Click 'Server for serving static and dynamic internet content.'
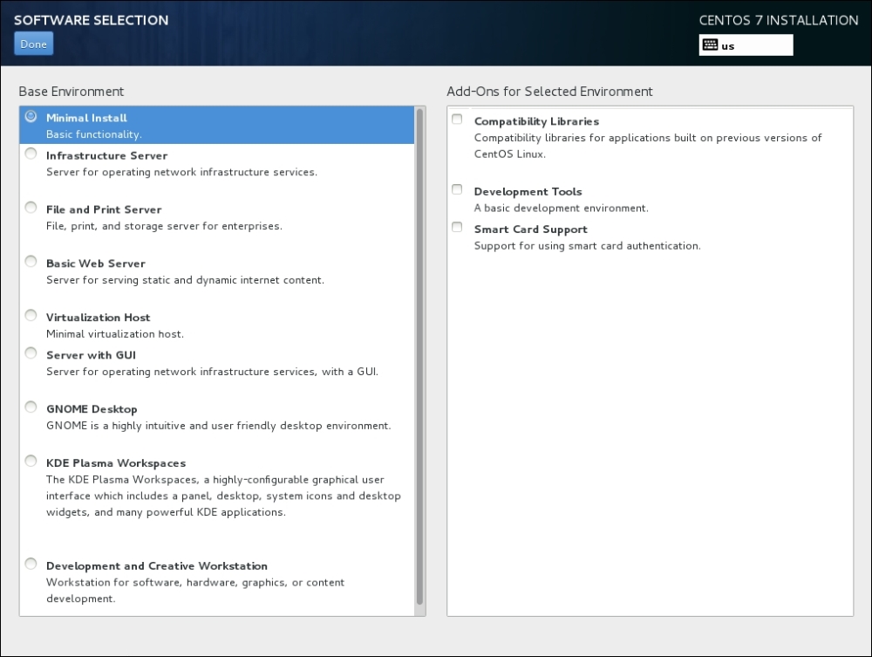Image resolution: width=872 pixels, height=657 pixels. click(185, 280)
